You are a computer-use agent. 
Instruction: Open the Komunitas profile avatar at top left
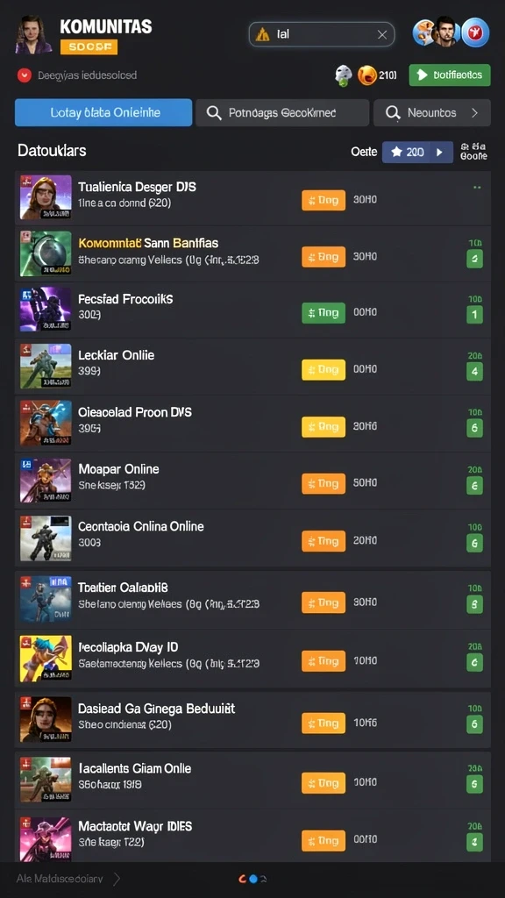(x=34, y=35)
